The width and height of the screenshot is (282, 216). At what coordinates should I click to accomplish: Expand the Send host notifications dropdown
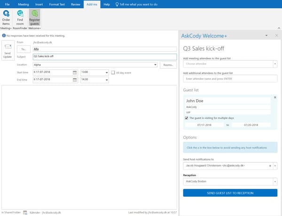pos(275,166)
